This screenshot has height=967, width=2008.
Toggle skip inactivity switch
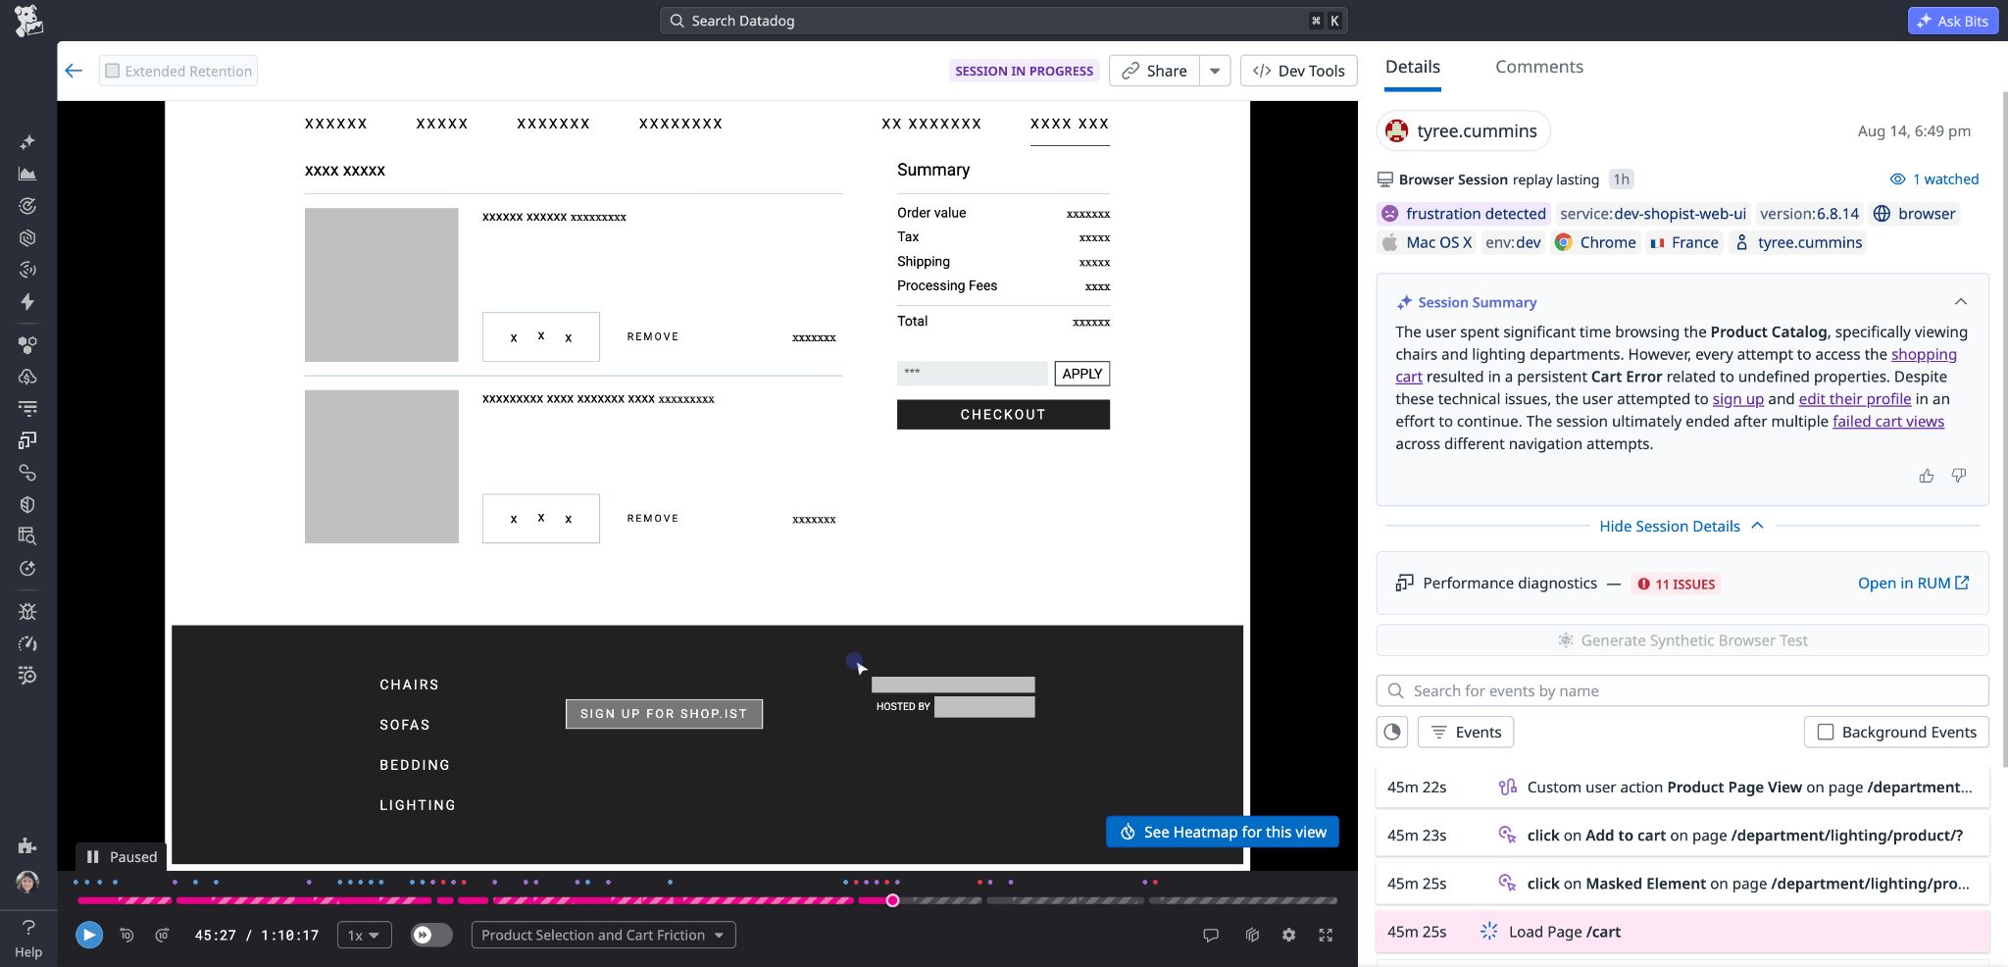tap(431, 935)
